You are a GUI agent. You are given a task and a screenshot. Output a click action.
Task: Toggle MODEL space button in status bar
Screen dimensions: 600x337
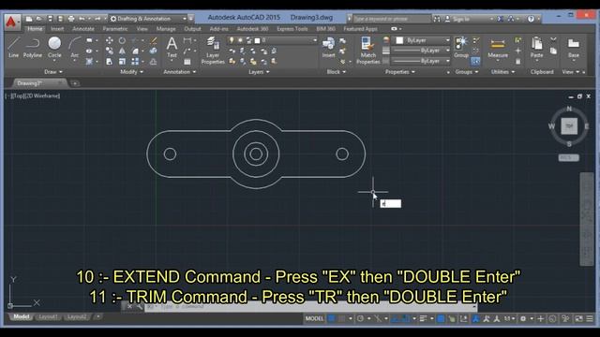(x=314, y=318)
